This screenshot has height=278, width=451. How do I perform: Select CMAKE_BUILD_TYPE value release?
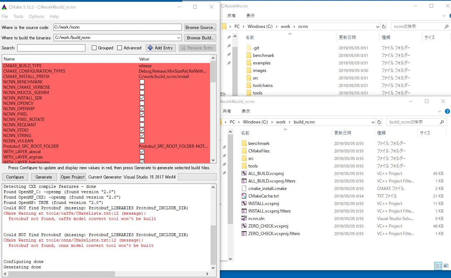(145, 66)
